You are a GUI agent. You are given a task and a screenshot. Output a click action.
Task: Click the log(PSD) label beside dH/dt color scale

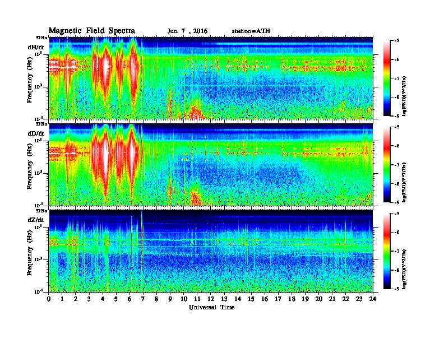tap(404, 96)
